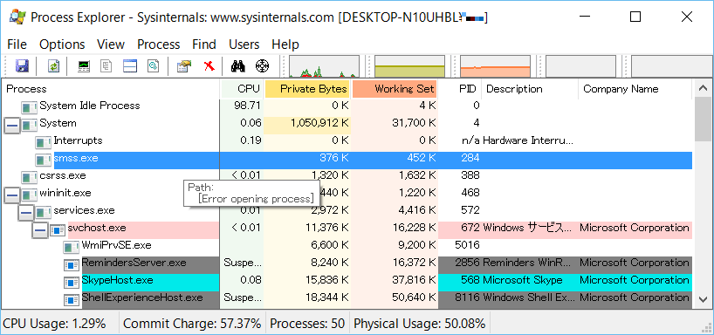
Task: Open the View menu
Action: [111, 44]
